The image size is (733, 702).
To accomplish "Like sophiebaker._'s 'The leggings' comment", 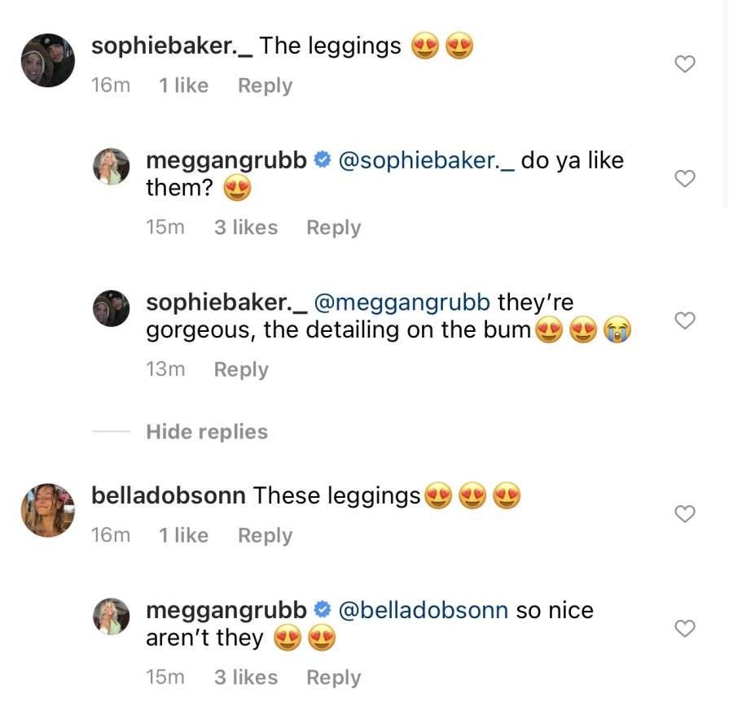I will point(685,64).
